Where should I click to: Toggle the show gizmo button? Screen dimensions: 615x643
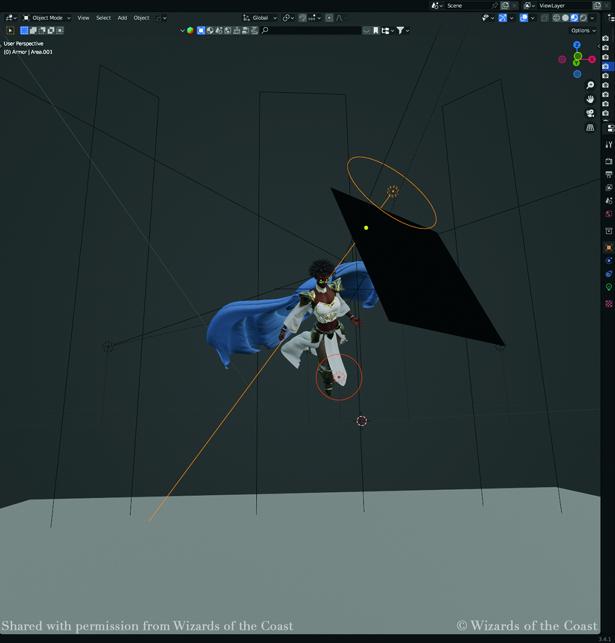(x=503, y=18)
